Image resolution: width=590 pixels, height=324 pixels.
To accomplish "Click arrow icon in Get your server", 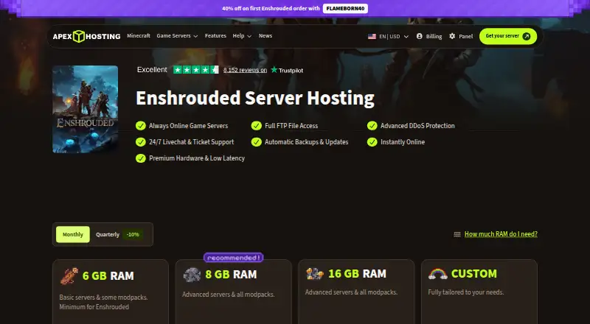I will pyautogui.click(x=527, y=36).
